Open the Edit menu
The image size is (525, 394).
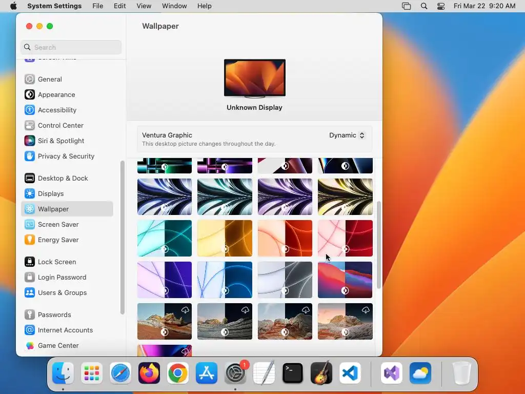click(119, 6)
